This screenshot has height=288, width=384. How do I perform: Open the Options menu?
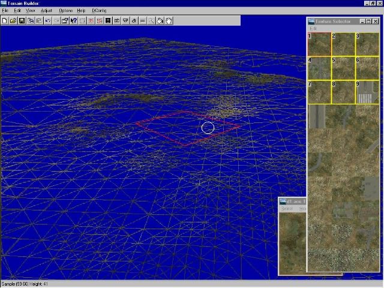pos(65,11)
